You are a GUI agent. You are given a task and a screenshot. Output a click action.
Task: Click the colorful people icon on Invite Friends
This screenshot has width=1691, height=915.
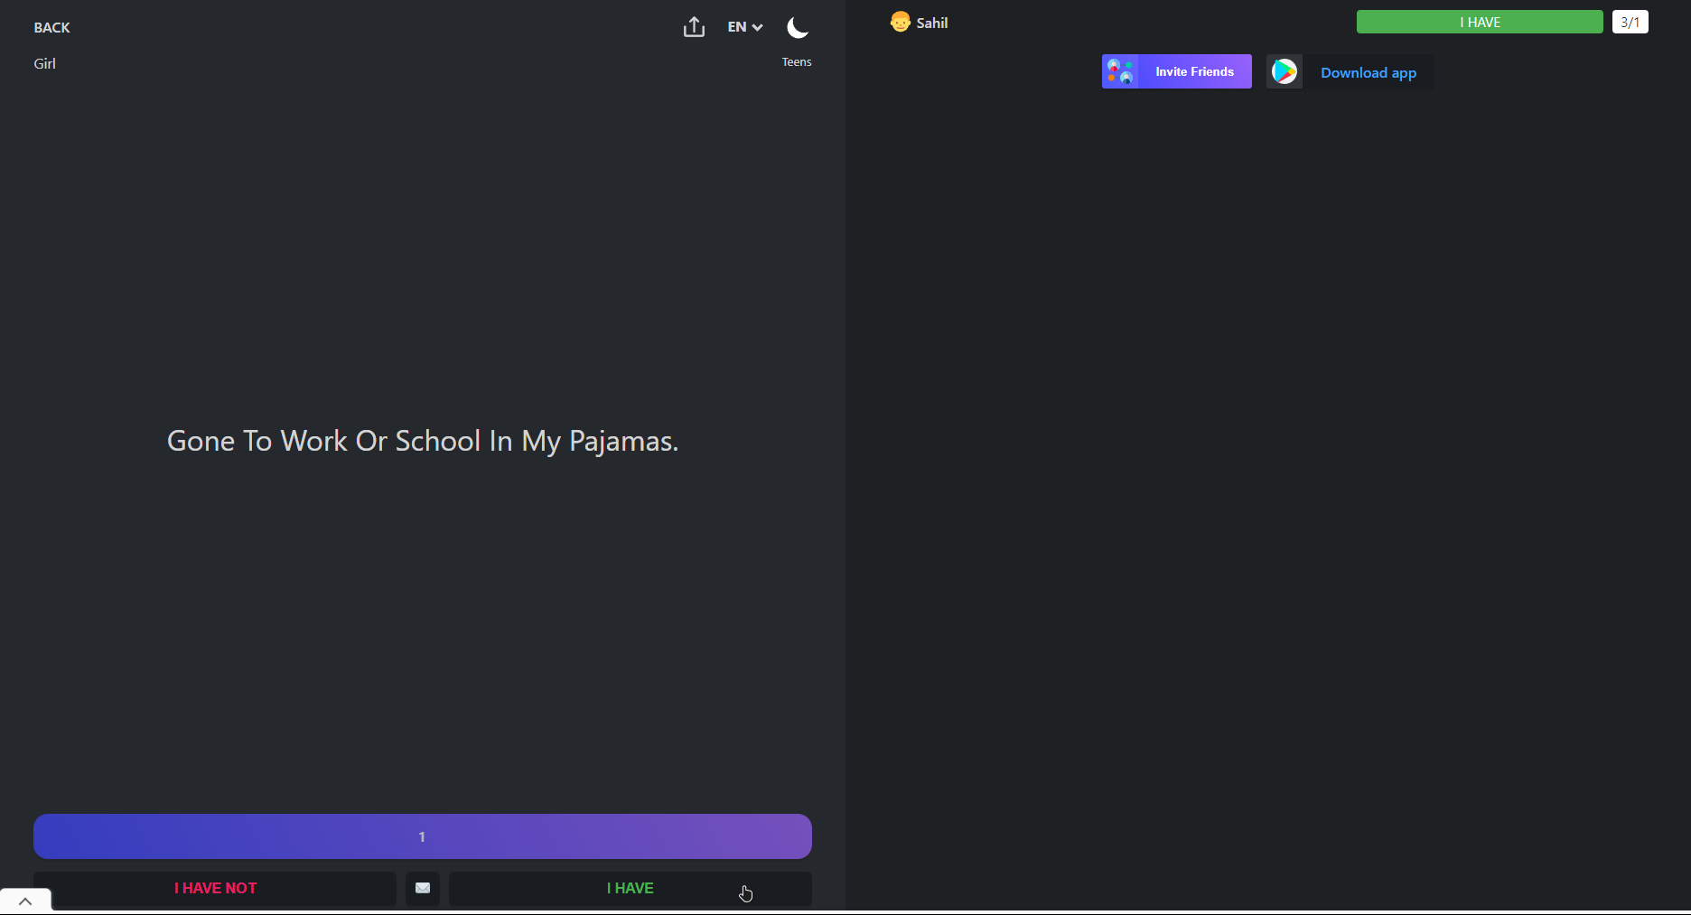point(1121,71)
